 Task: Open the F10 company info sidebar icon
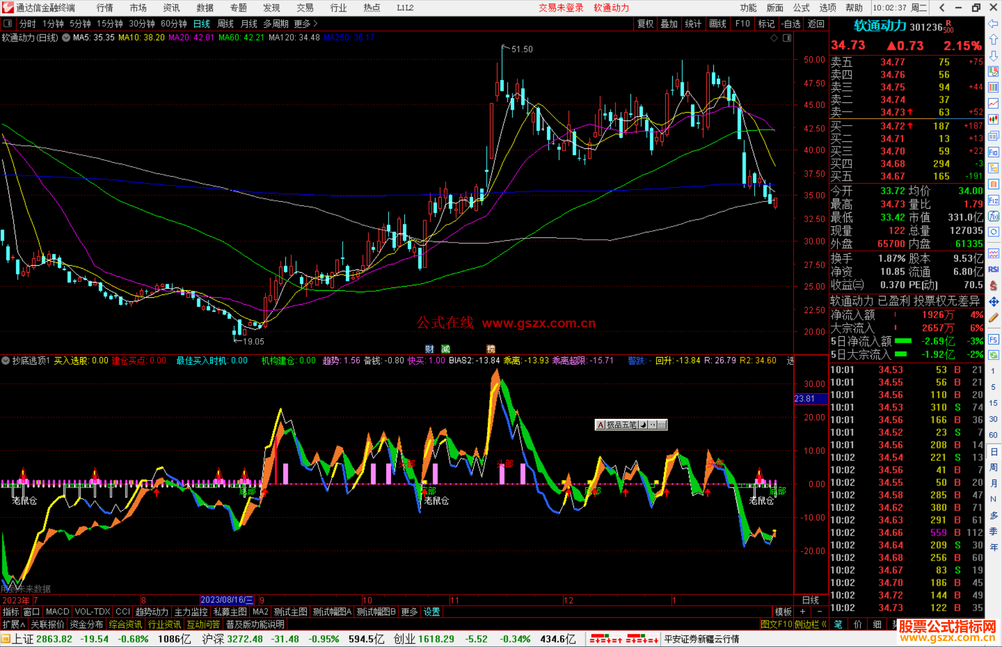[x=993, y=153]
